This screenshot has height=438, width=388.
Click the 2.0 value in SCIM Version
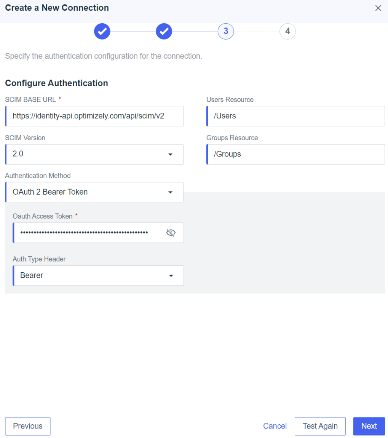(18, 154)
